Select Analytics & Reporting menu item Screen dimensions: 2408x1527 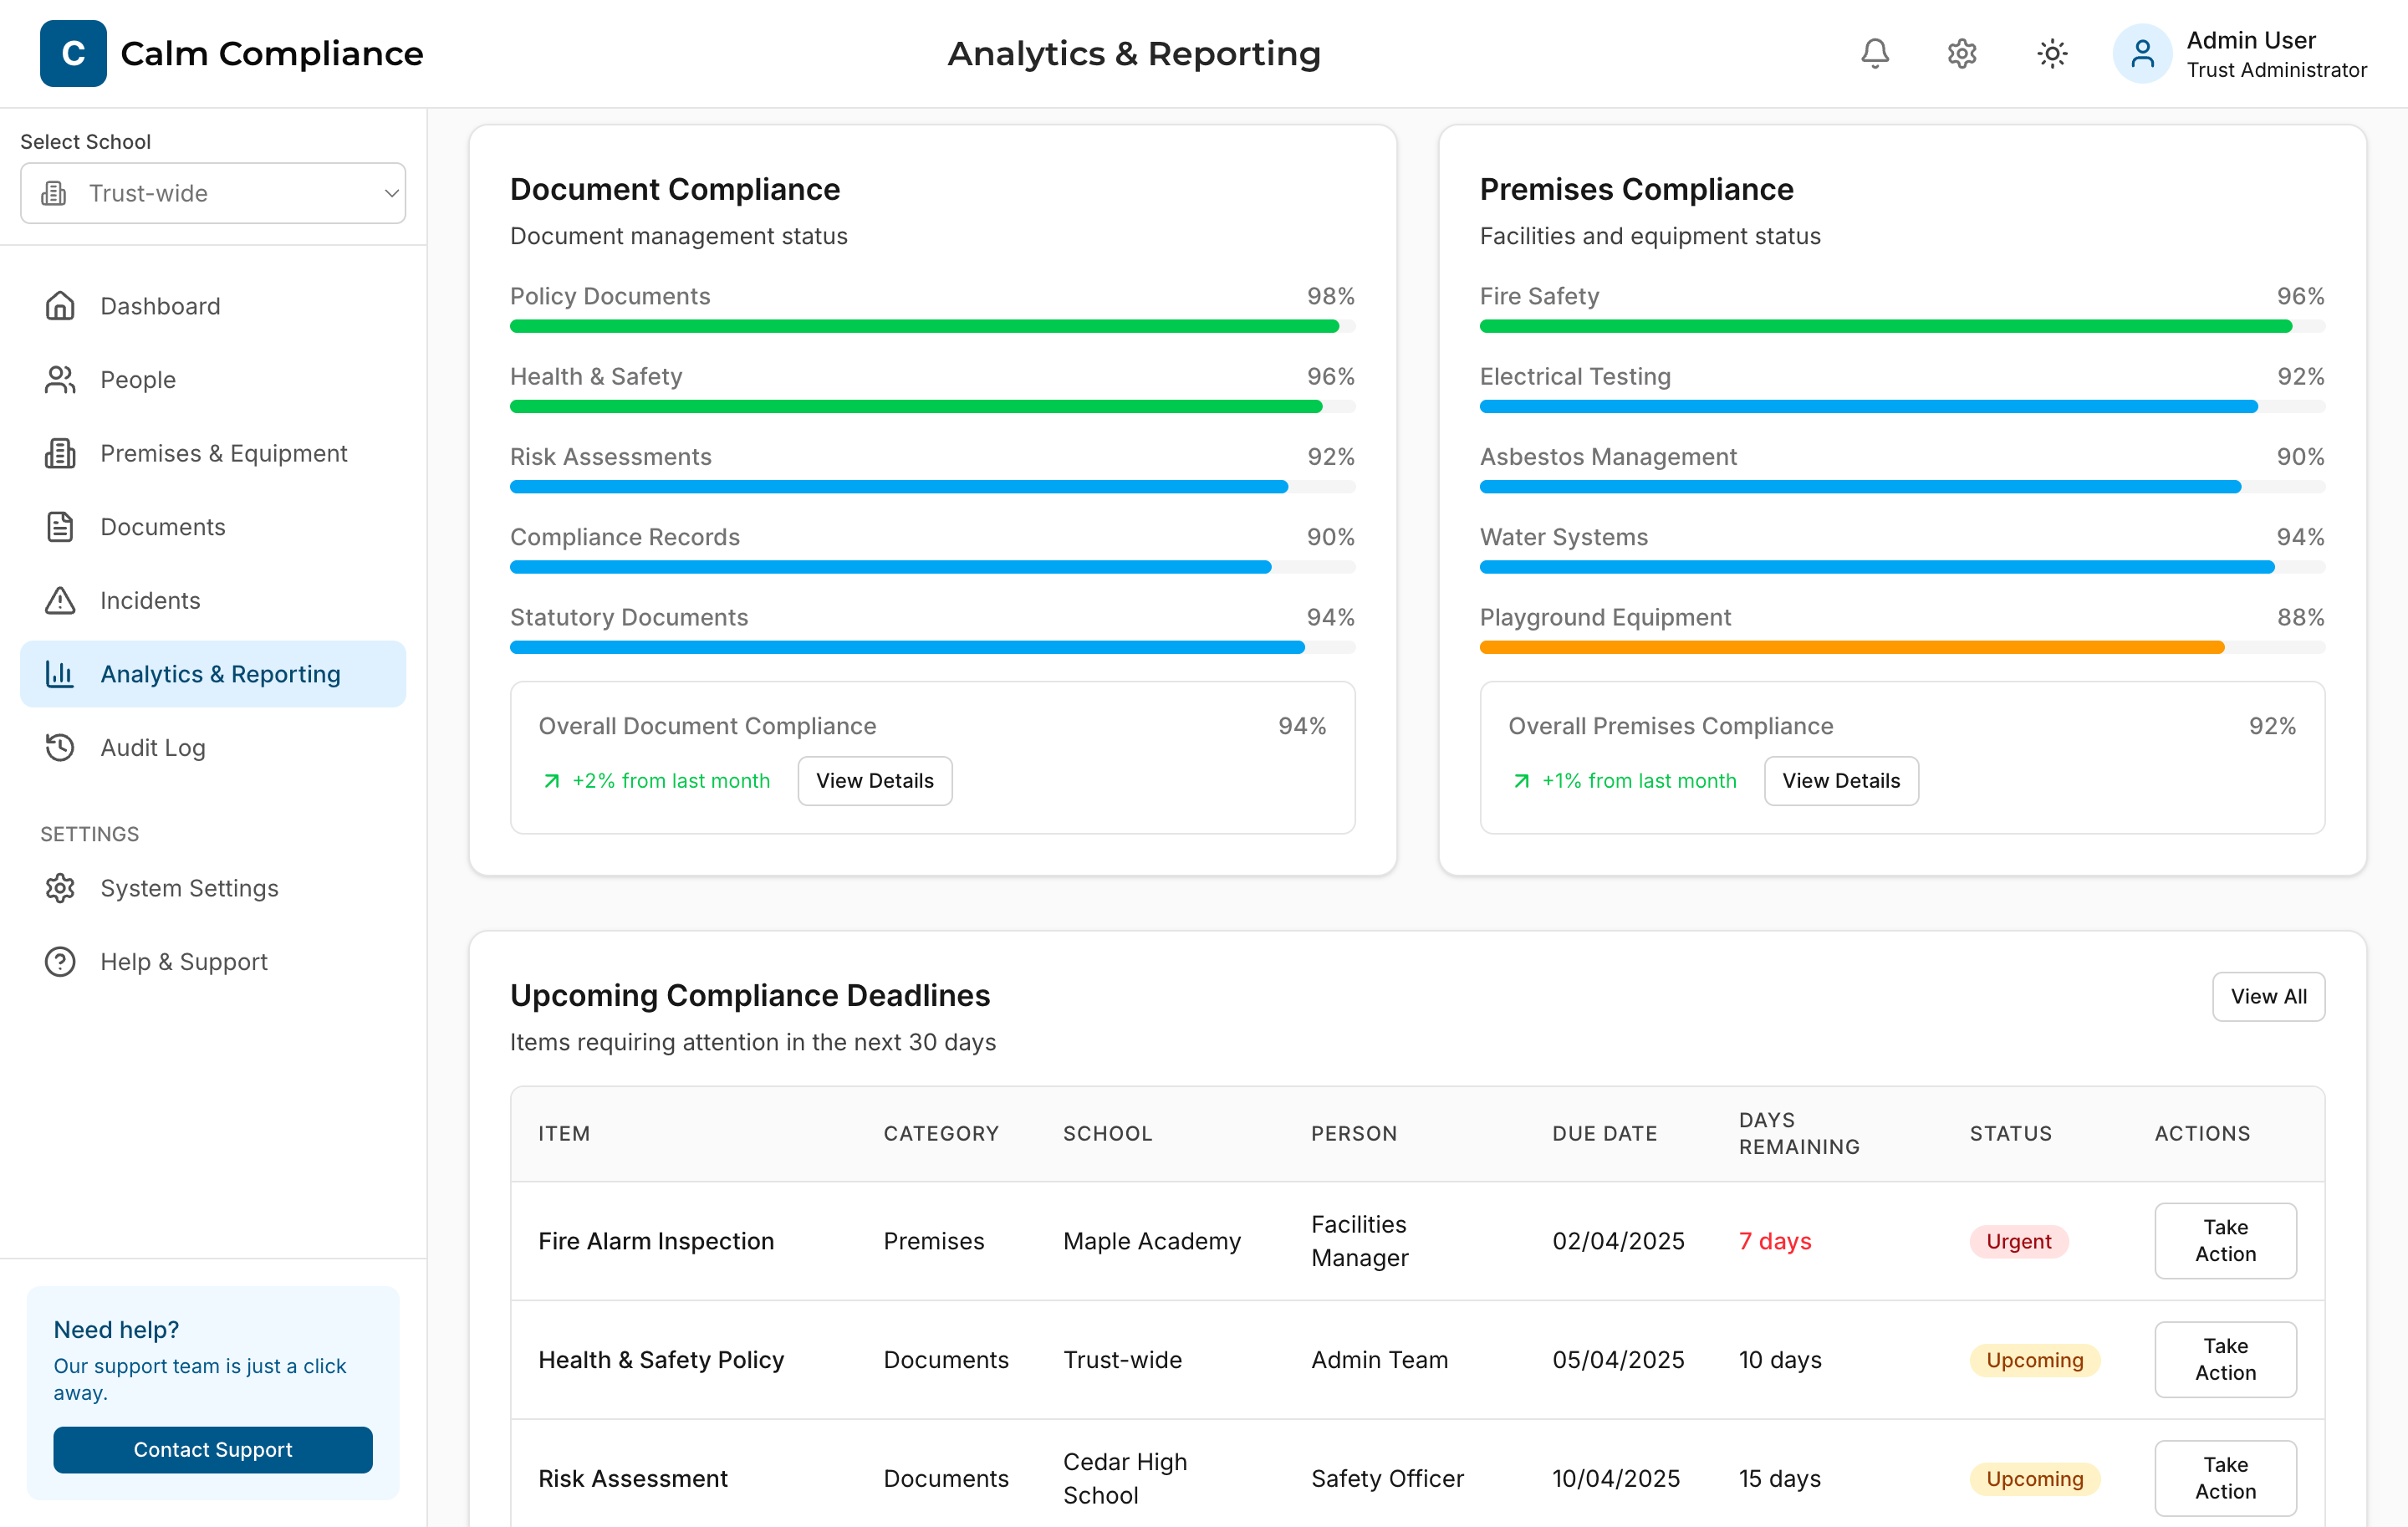(x=213, y=674)
